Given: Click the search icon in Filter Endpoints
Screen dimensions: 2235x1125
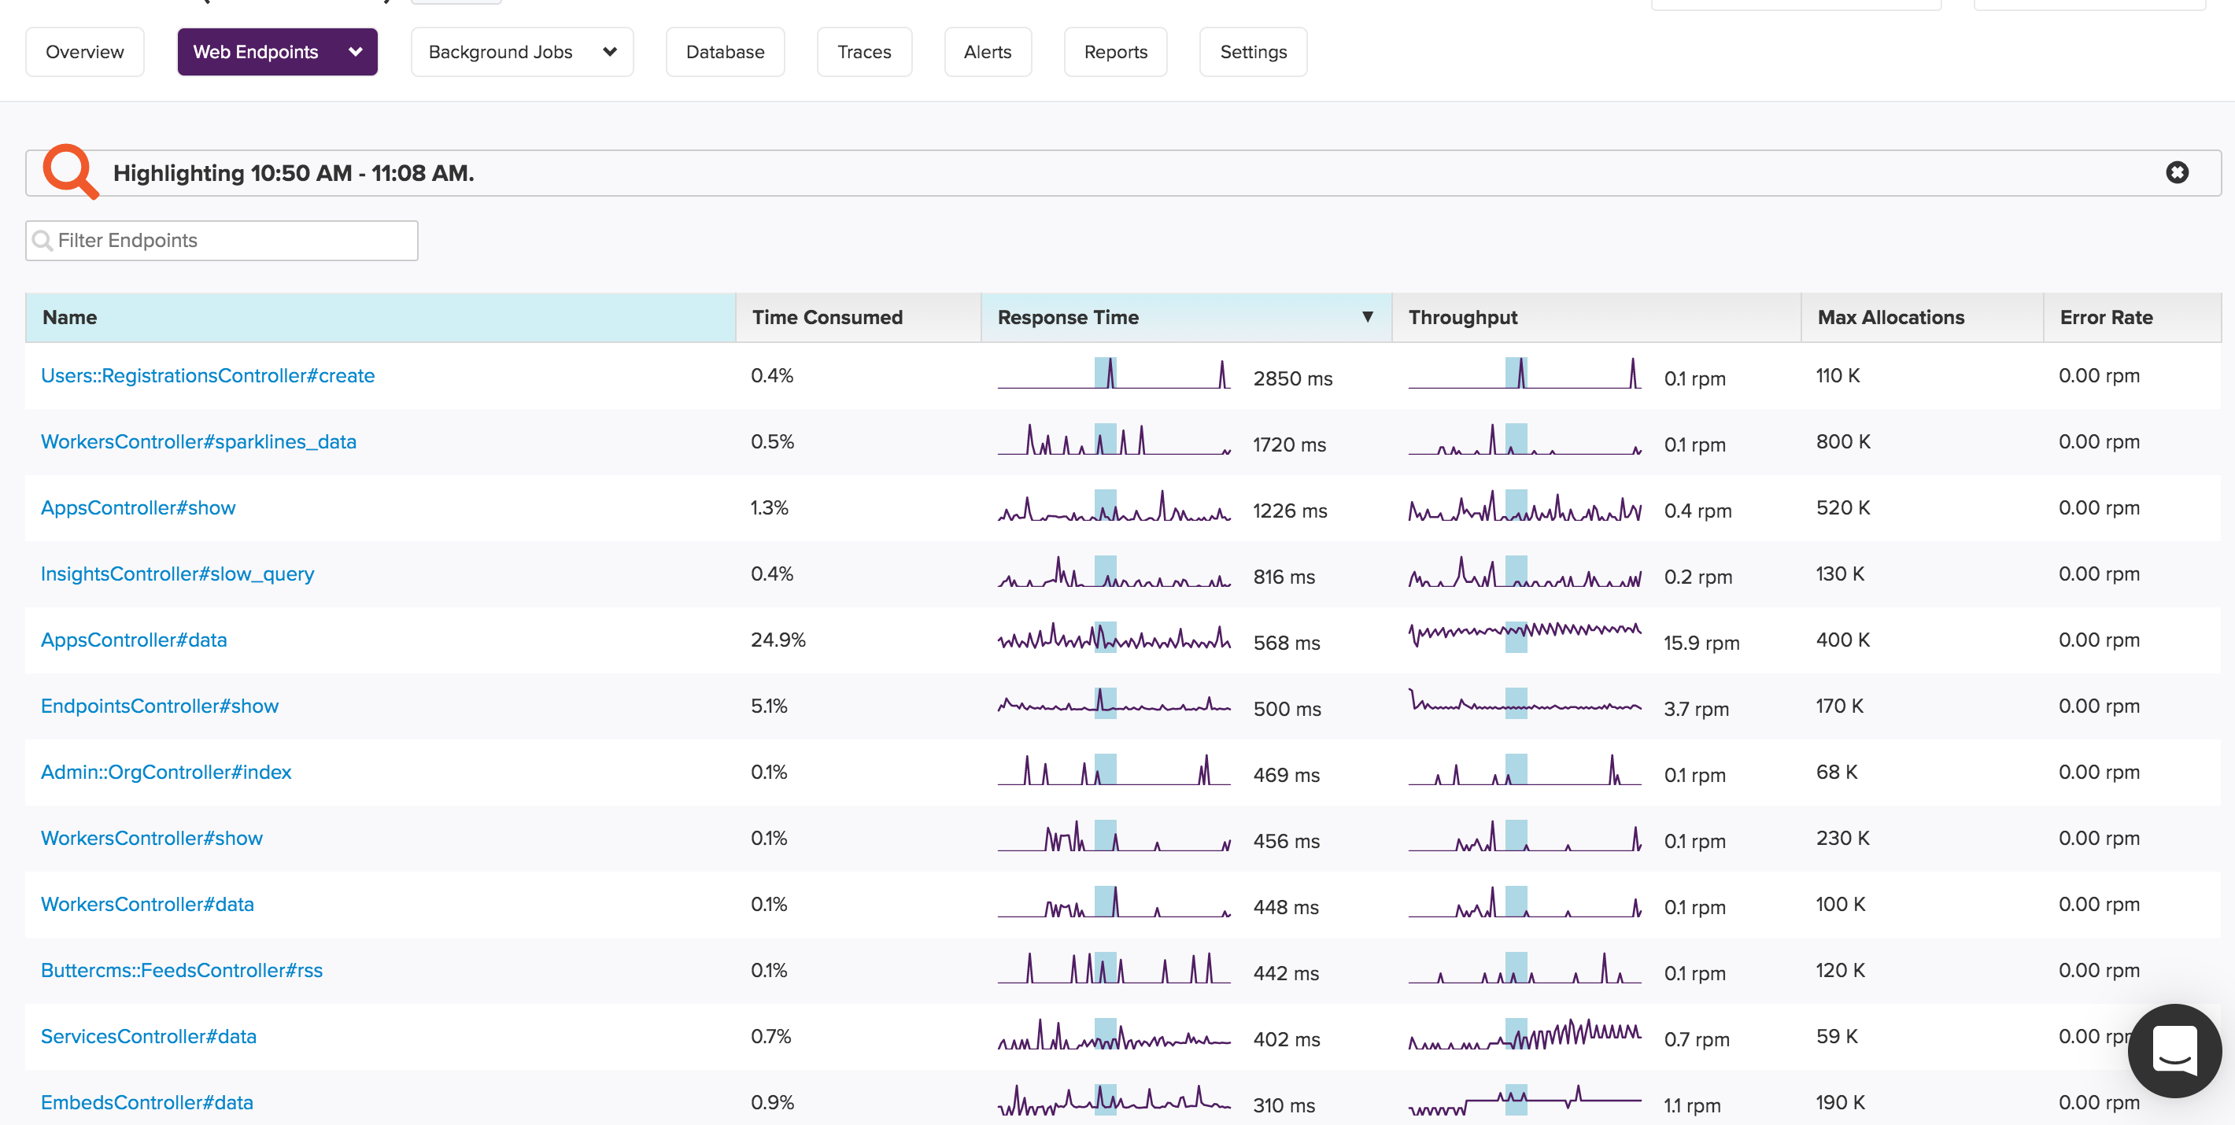Looking at the screenshot, I should [x=42, y=240].
